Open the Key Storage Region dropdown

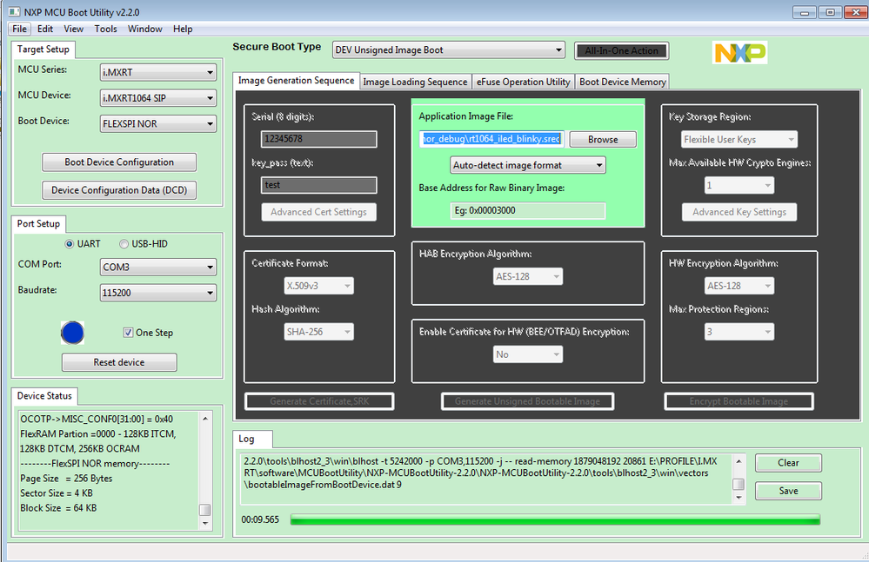point(739,139)
